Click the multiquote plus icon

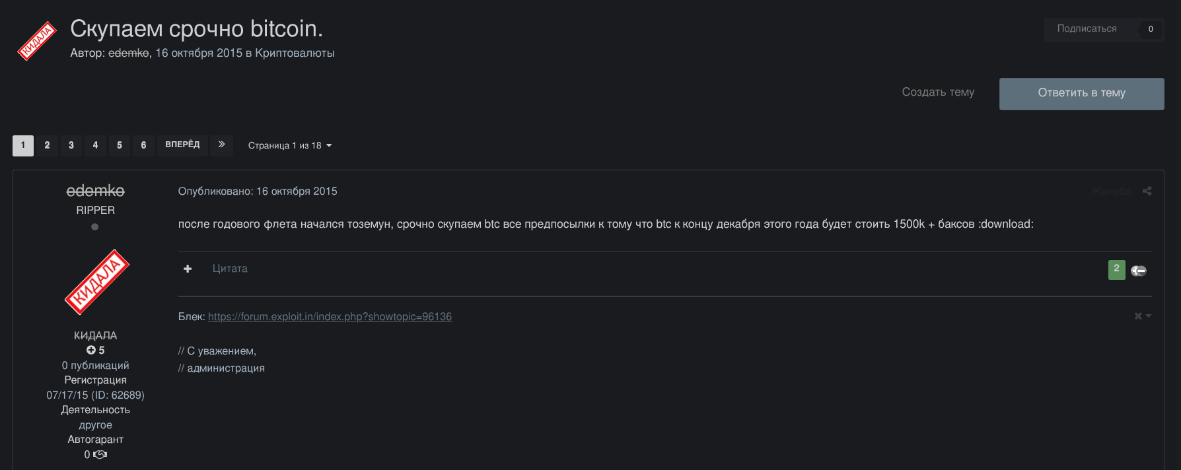[188, 269]
